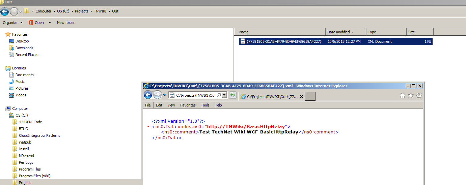Click the Program Files folder icon

pos(15,169)
